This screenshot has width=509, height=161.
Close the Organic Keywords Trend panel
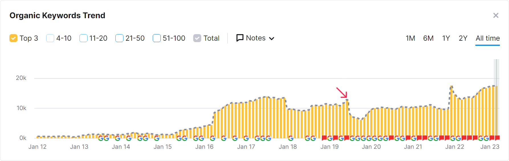(496, 15)
